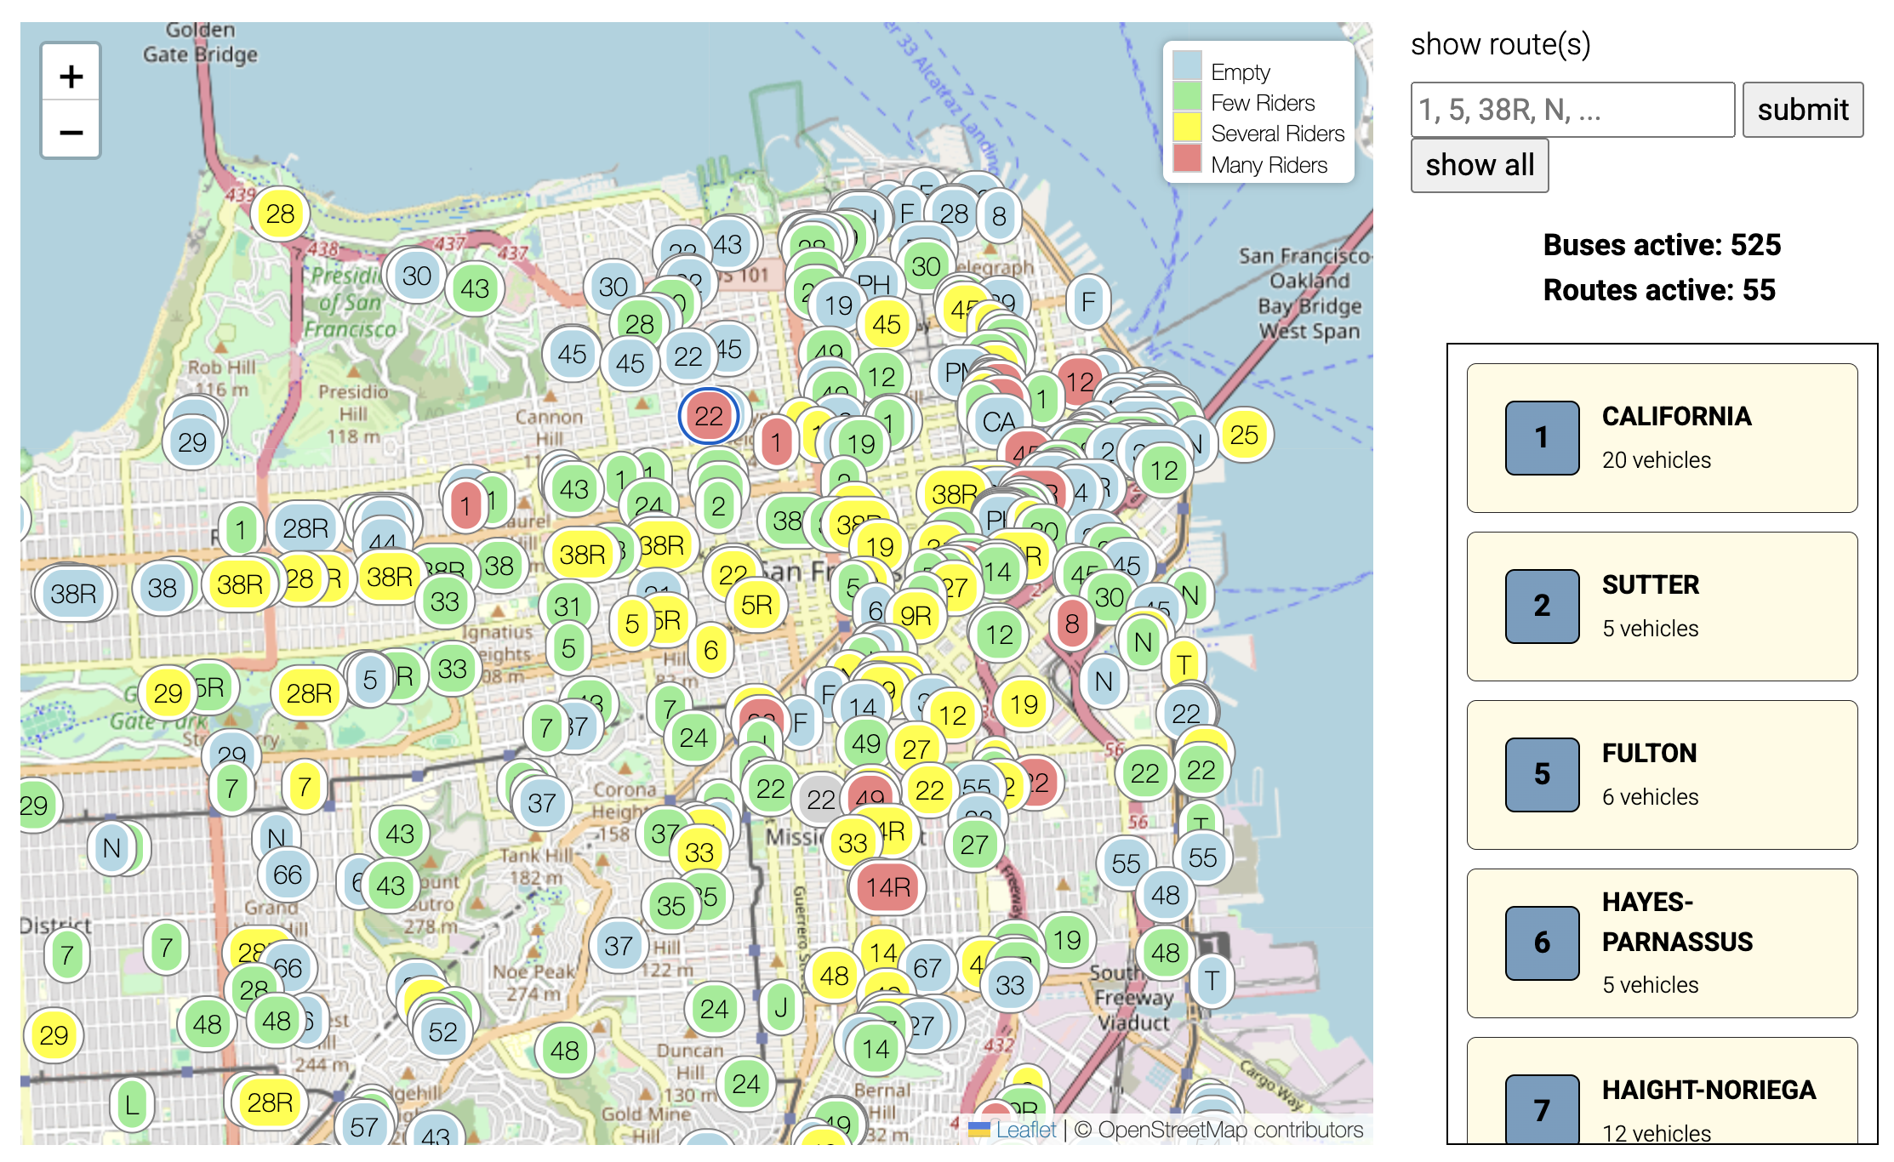Click the show all button
Viewport: 1894px width, 1162px height.
click(1479, 165)
